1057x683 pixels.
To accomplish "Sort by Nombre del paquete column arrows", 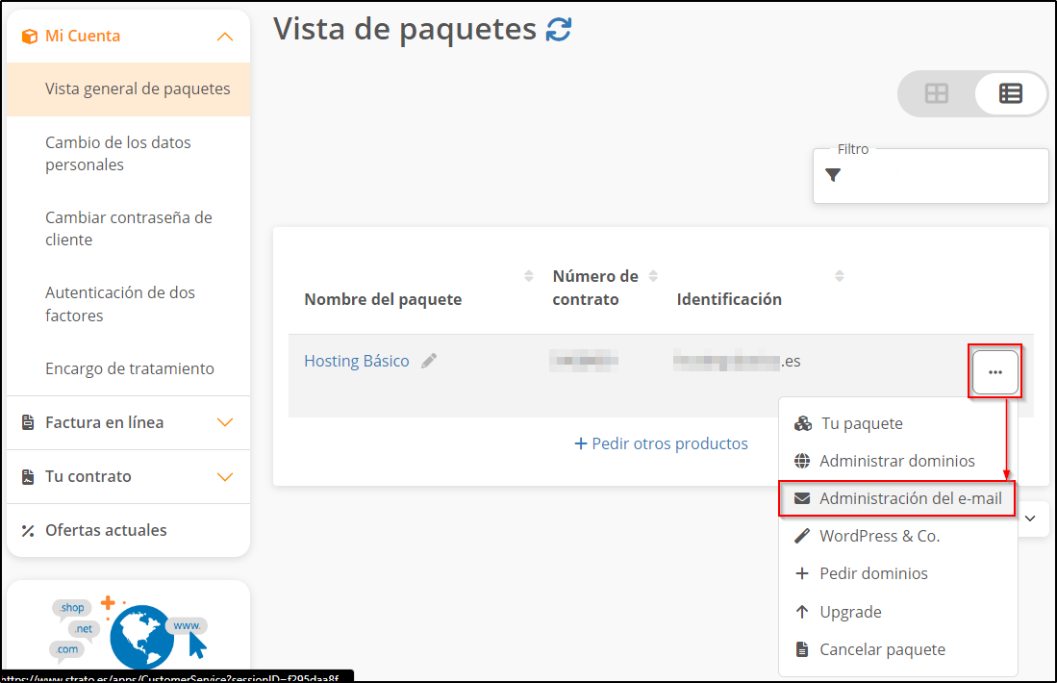I will (x=528, y=277).
